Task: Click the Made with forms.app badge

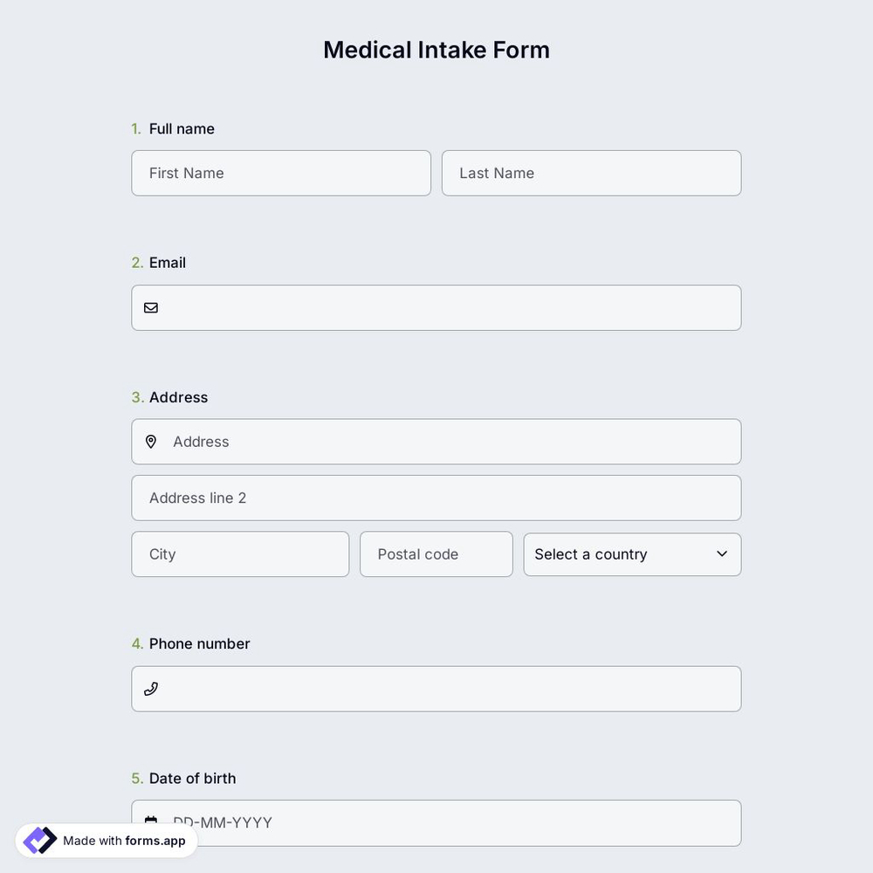Action: pyautogui.click(x=105, y=839)
